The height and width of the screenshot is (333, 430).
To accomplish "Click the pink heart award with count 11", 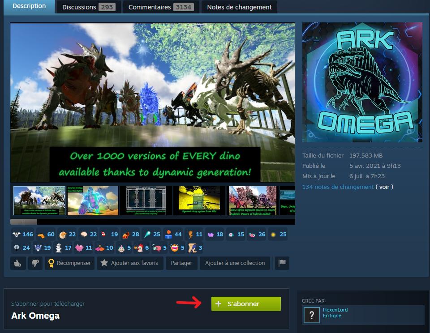I will (84, 248).
